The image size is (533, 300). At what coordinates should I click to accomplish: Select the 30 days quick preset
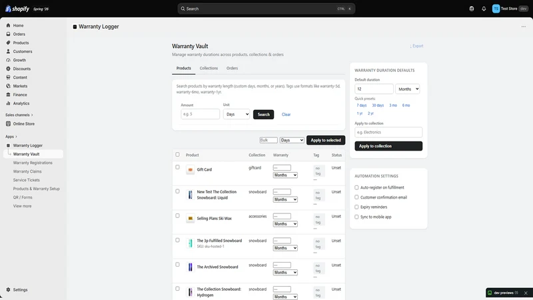tap(378, 105)
